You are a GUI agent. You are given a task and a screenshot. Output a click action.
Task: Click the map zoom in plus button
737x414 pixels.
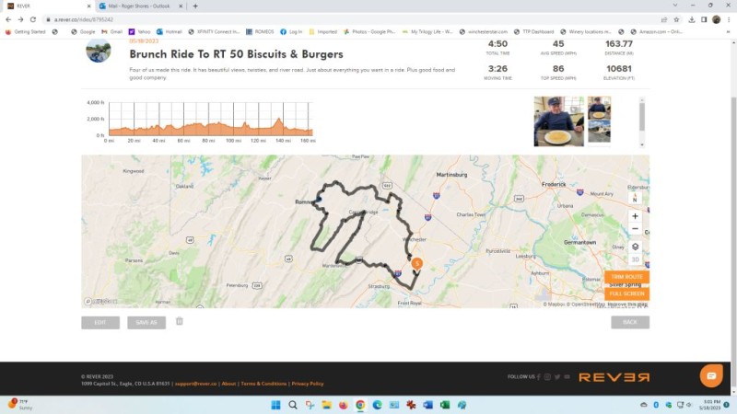635,216
